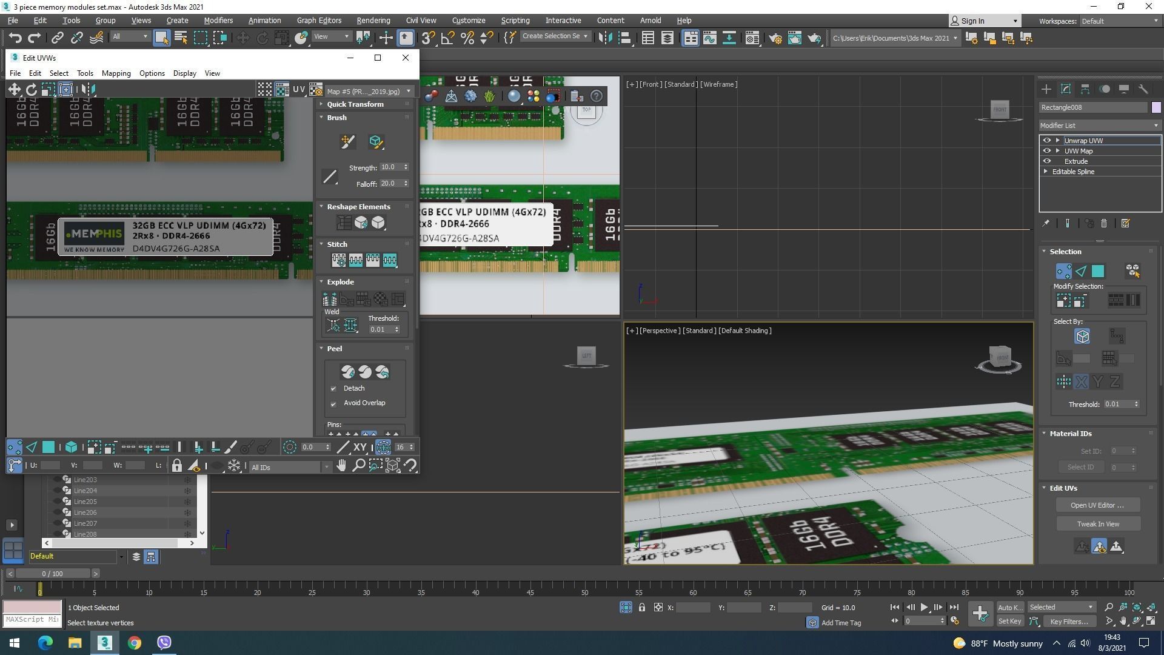Open the Create command panel tab
The width and height of the screenshot is (1164, 655).
[1046, 89]
